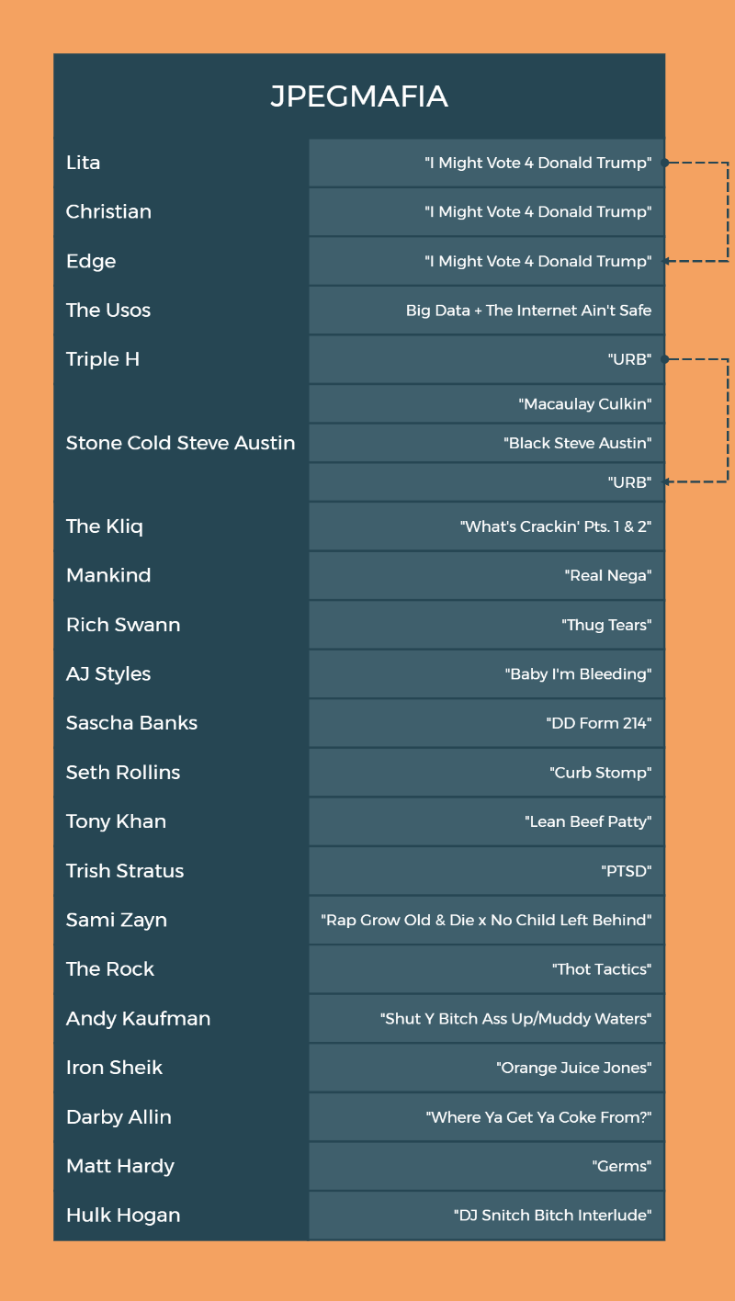Click the Stone Cold Steve Austin label
Screen dimensions: 735x1301
tap(180, 443)
